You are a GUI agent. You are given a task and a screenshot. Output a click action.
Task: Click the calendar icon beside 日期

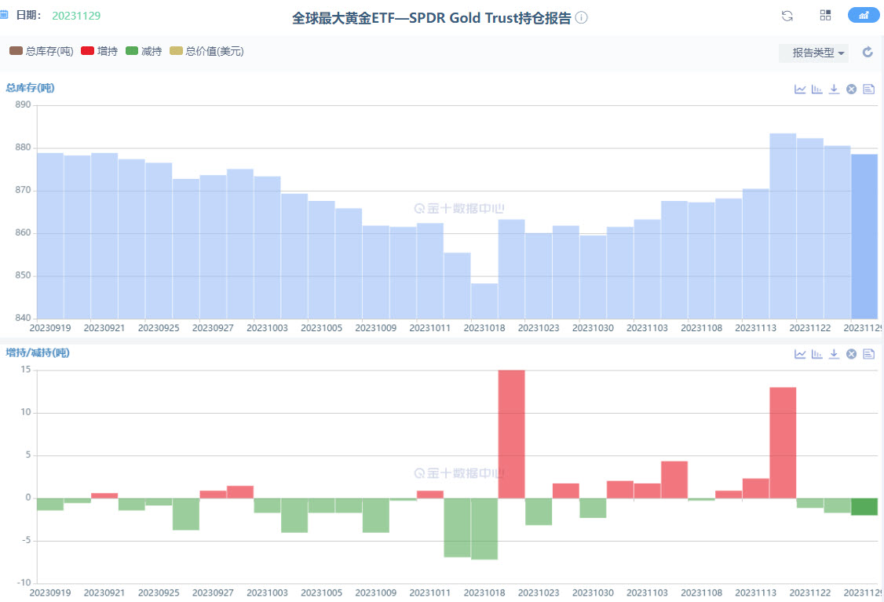click(4, 15)
